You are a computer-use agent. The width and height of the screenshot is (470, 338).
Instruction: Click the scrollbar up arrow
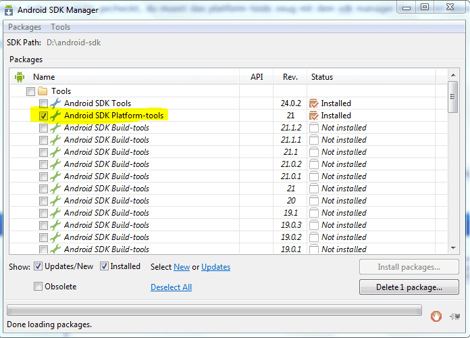pyautogui.click(x=453, y=75)
